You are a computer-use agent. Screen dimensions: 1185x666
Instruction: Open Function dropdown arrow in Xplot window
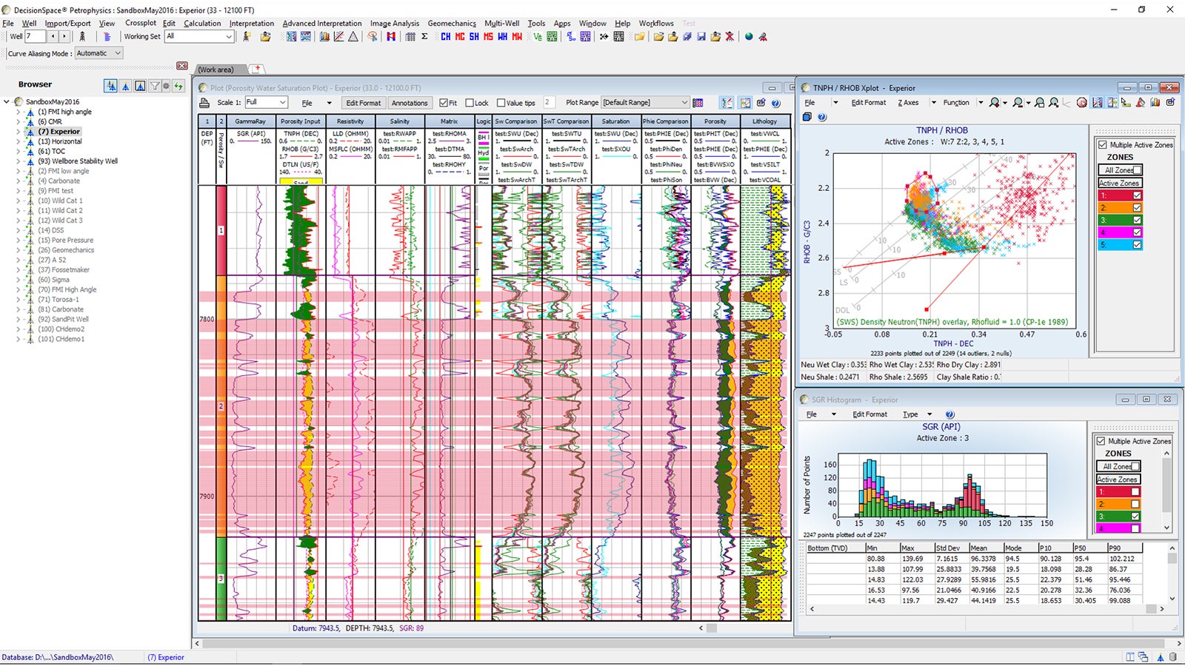coord(980,103)
